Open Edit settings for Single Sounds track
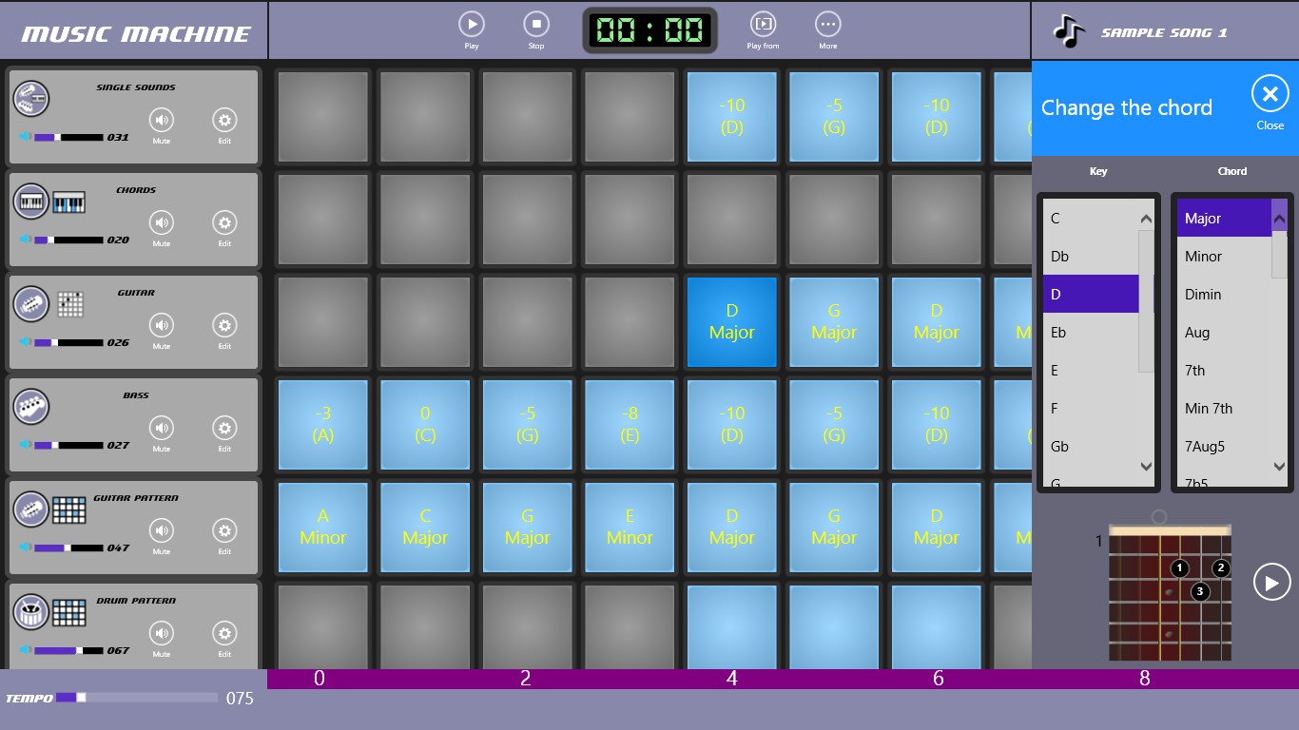 224,120
